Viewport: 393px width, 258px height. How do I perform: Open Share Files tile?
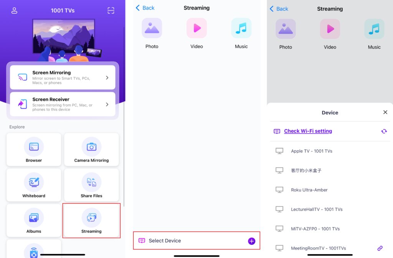[91, 185]
